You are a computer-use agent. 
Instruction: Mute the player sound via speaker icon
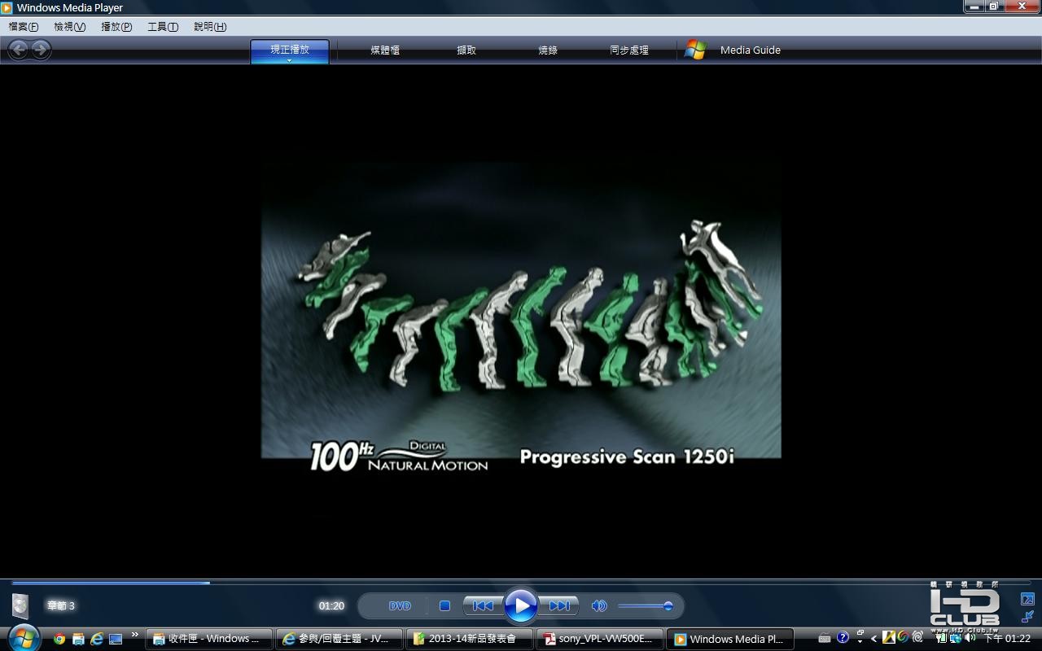coord(599,605)
